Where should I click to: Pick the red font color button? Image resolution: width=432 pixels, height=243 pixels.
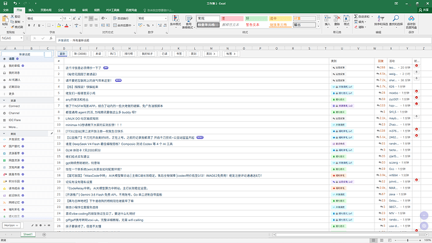(x=66, y=25)
